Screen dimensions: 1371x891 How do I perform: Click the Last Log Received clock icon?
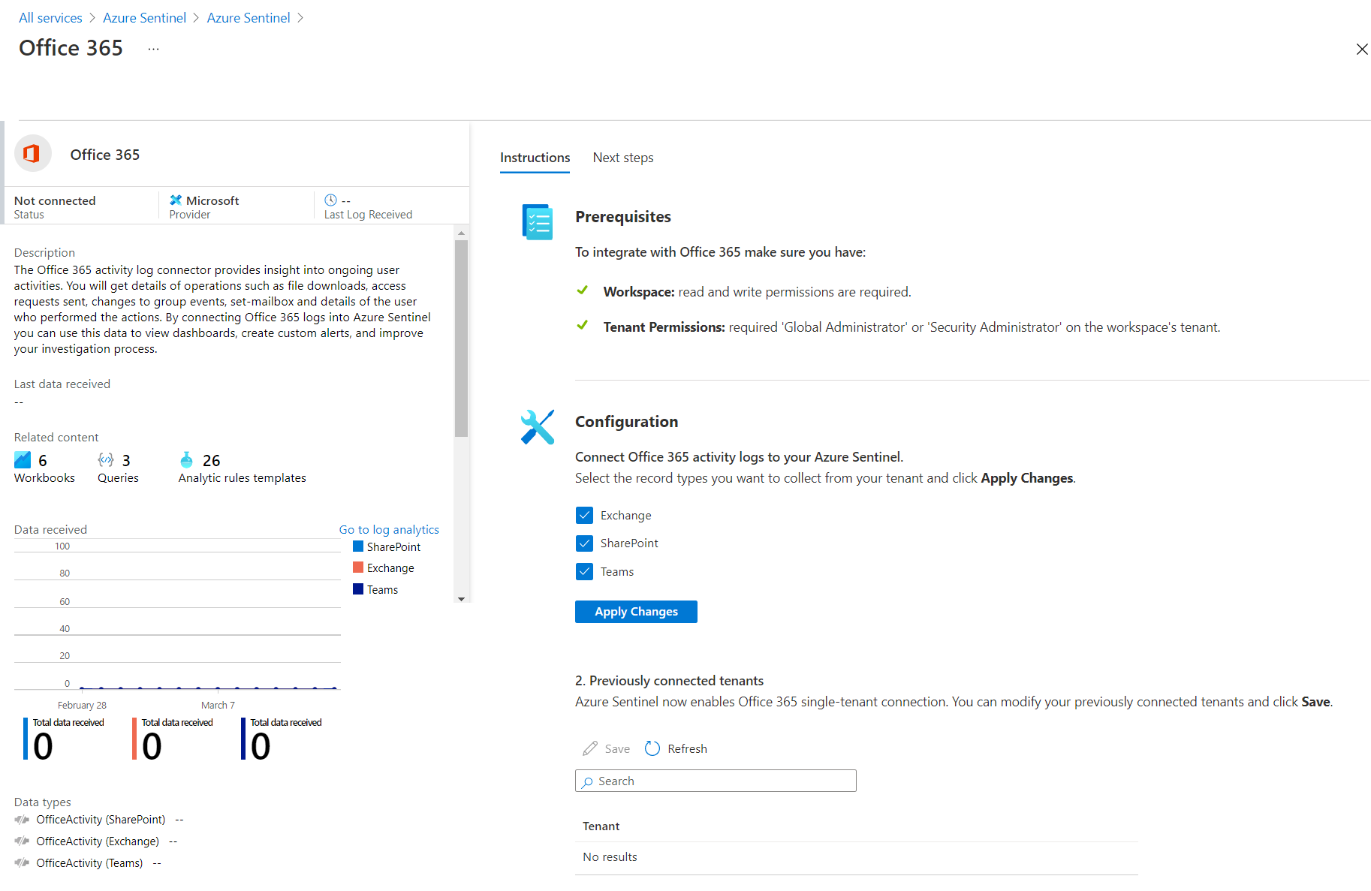coord(330,200)
